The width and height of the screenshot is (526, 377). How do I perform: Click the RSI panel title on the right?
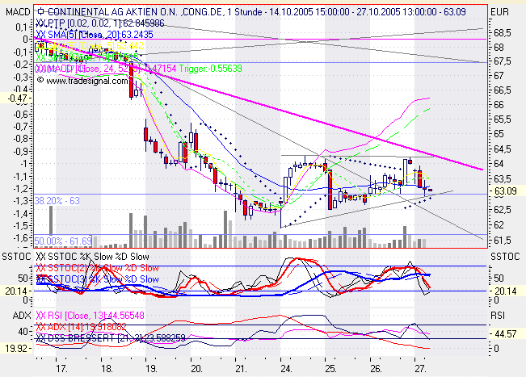click(x=497, y=316)
